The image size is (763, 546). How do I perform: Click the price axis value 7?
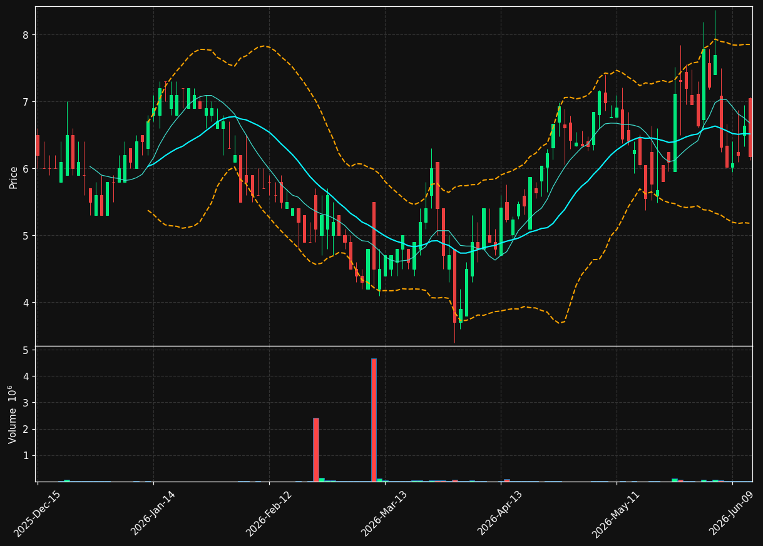click(26, 102)
